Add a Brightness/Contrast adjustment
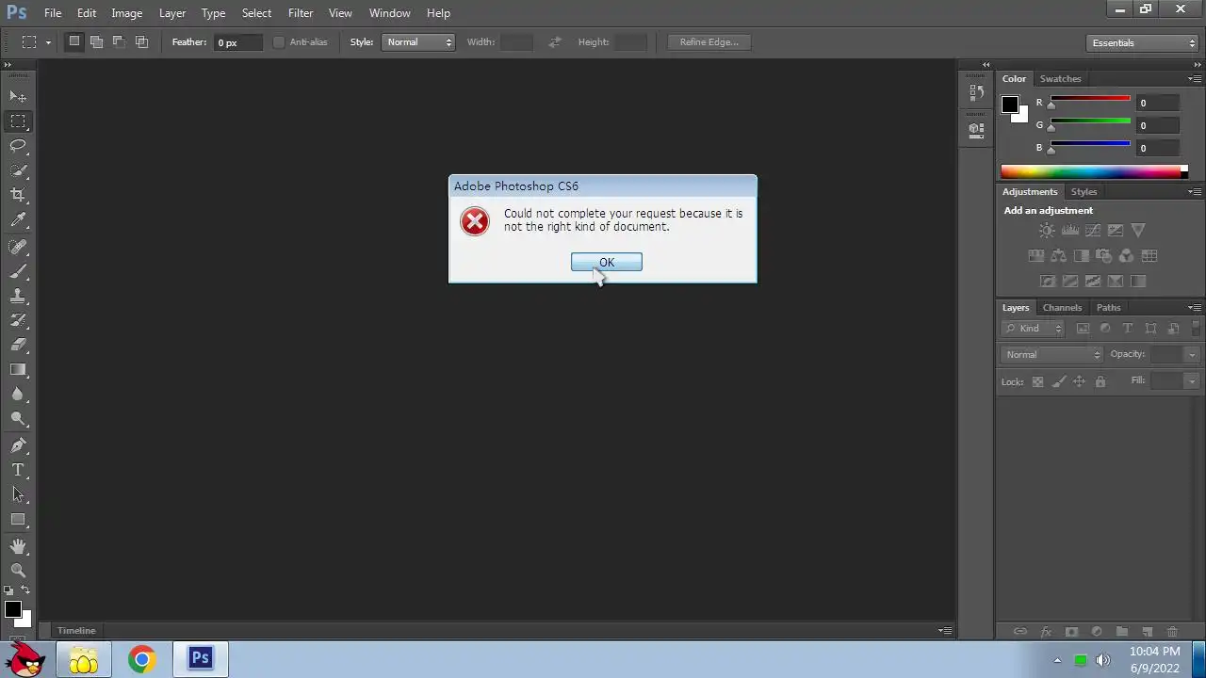The width and height of the screenshot is (1206, 678). [1047, 231]
